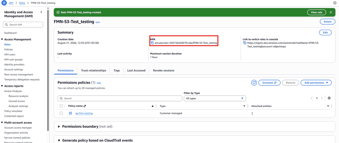Click the IAM breadcrumb link
The height and width of the screenshot is (143, 339).
(x=11, y=3)
